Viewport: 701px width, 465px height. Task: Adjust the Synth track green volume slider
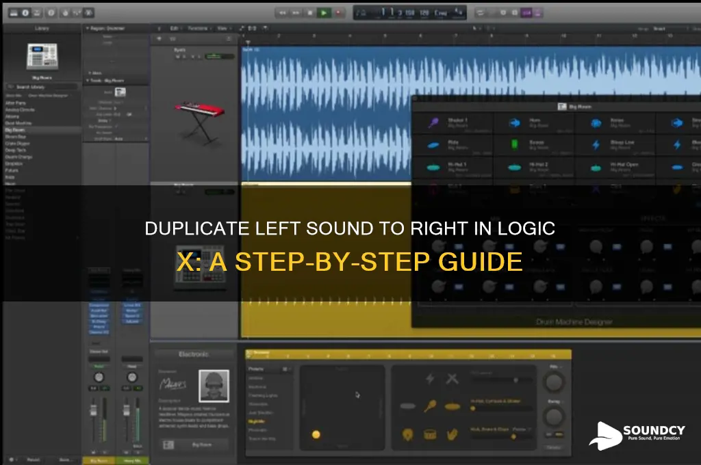[219, 56]
